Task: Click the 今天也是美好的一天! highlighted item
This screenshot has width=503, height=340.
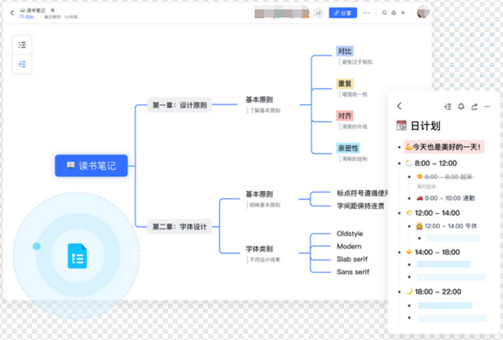Action: point(444,147)
